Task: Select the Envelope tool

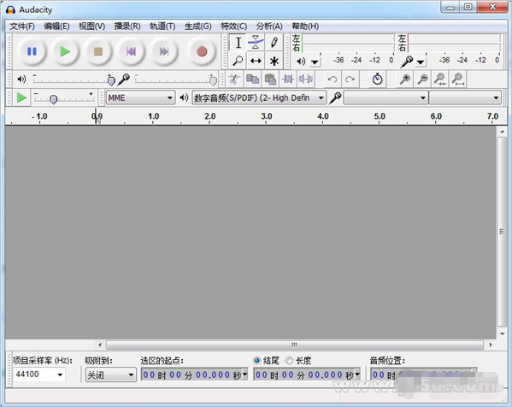Action: point(256,43)
